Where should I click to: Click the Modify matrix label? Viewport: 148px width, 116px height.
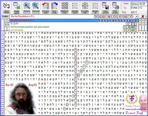(x=17, y=12)
